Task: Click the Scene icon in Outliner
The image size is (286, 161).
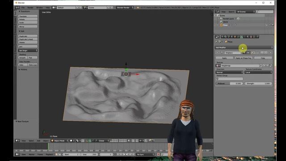Action: click(218, 16)
